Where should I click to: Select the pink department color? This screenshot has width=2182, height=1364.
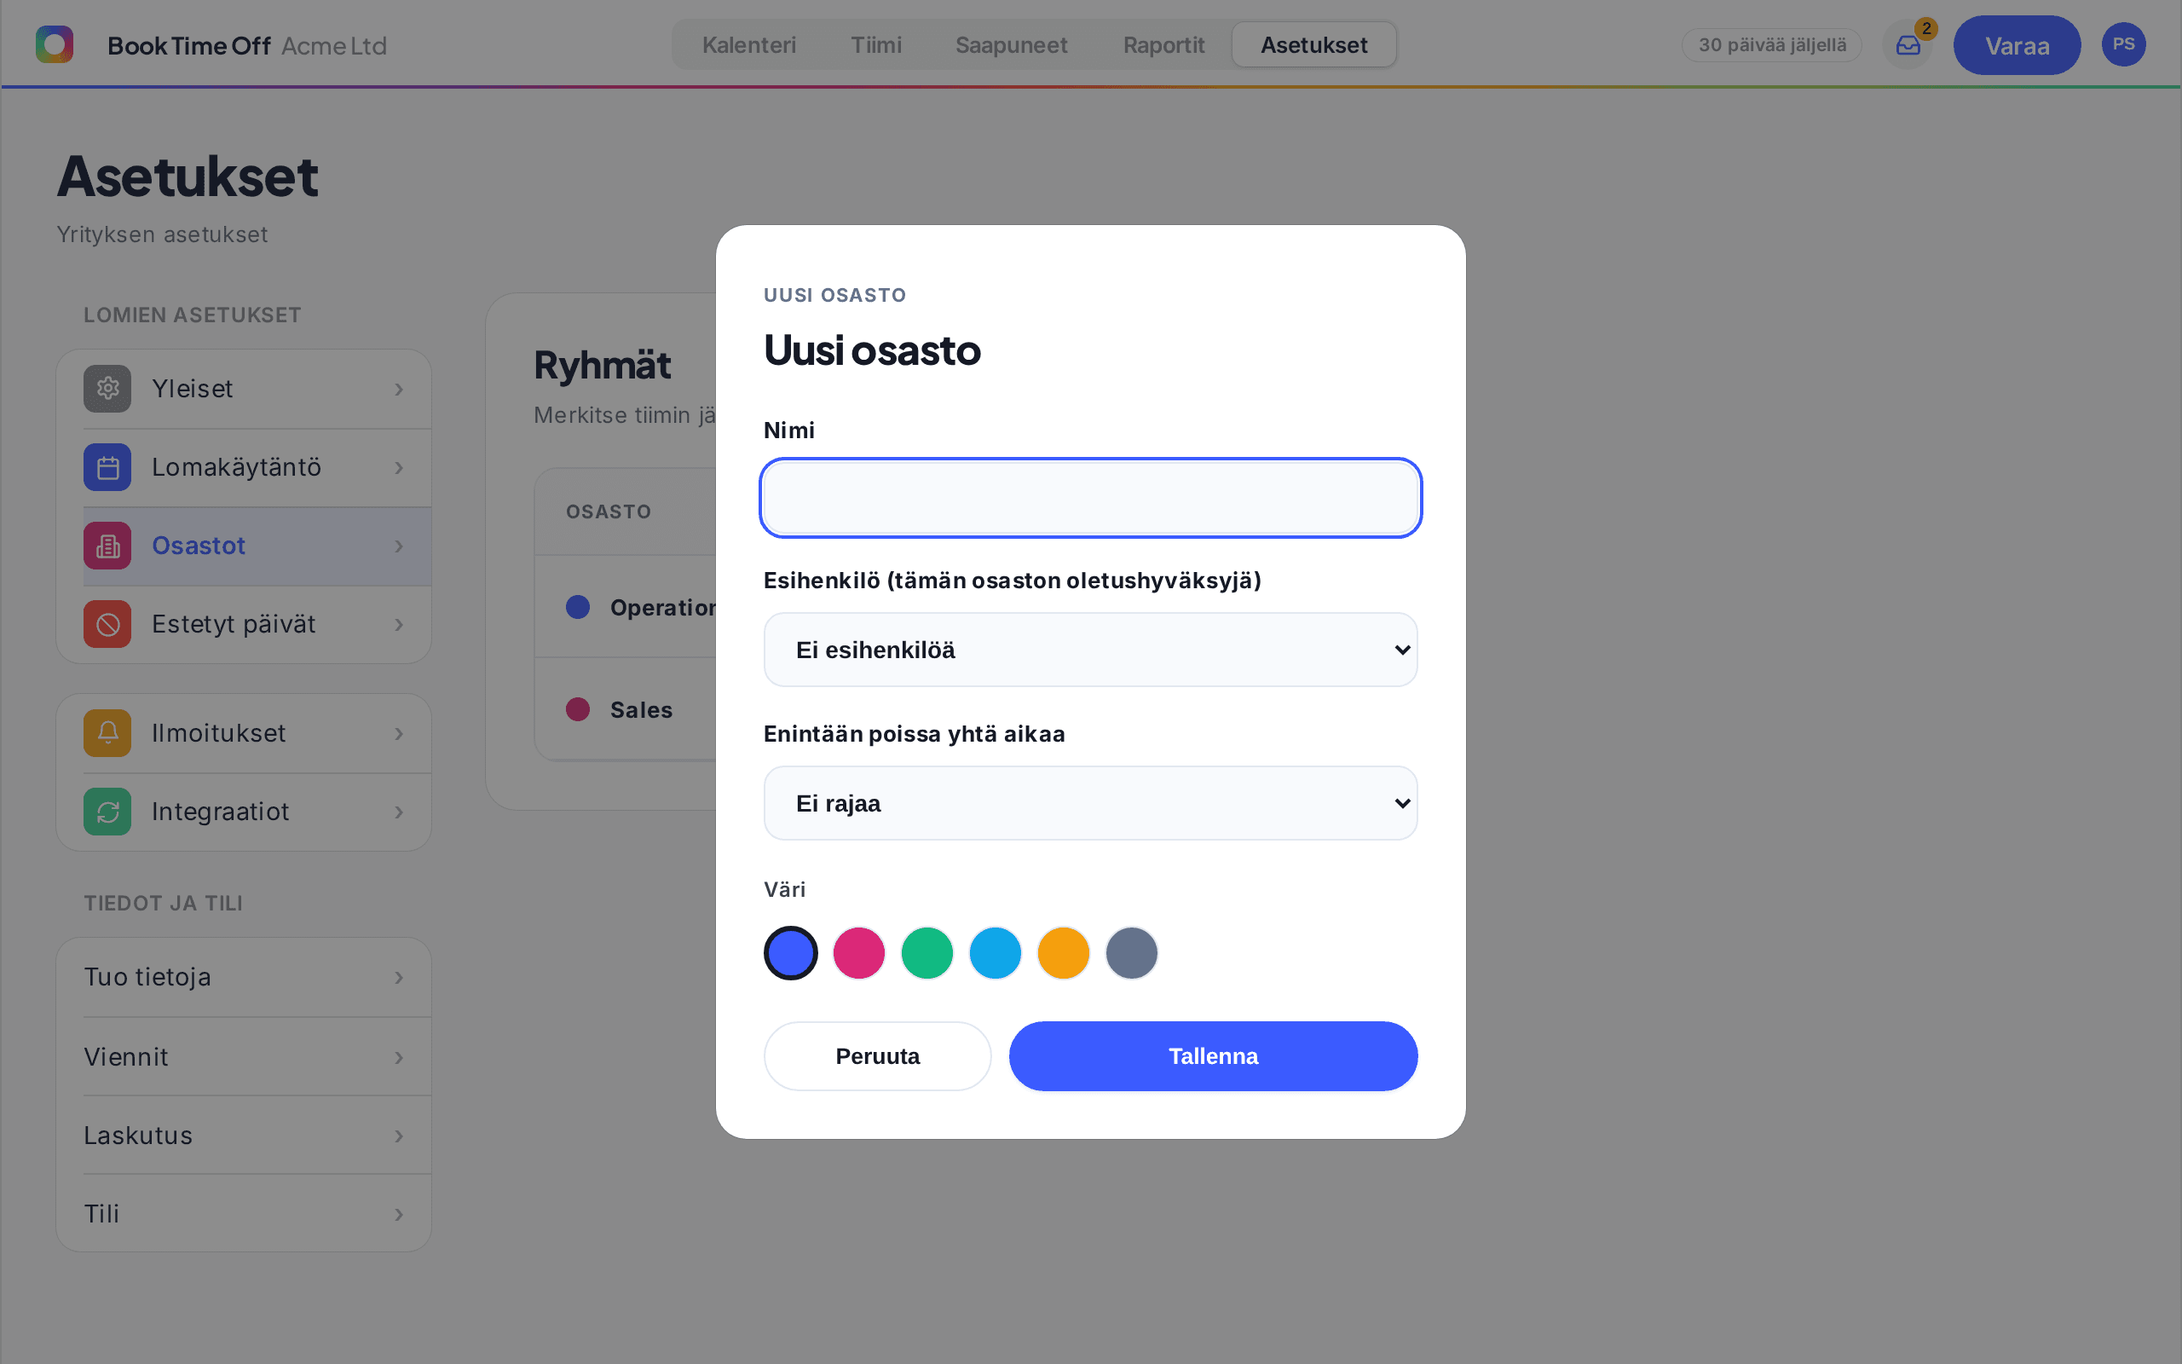click(x=858, y=952)
